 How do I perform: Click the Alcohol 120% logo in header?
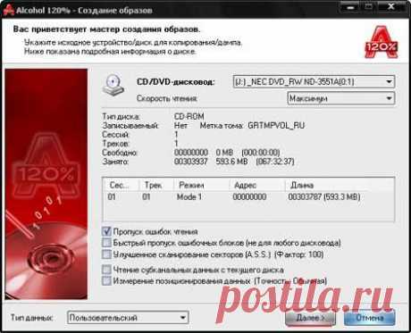pyautogui.click(x=381, y=42)
